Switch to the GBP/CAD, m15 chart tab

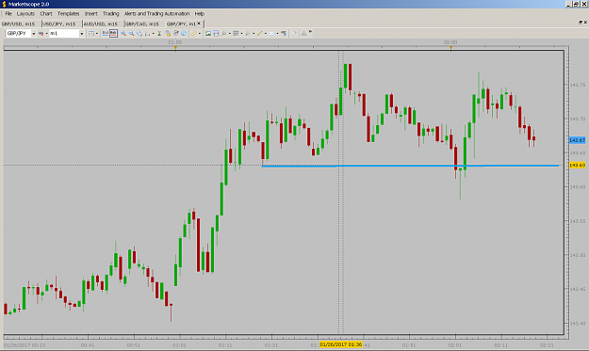(142, 24)
